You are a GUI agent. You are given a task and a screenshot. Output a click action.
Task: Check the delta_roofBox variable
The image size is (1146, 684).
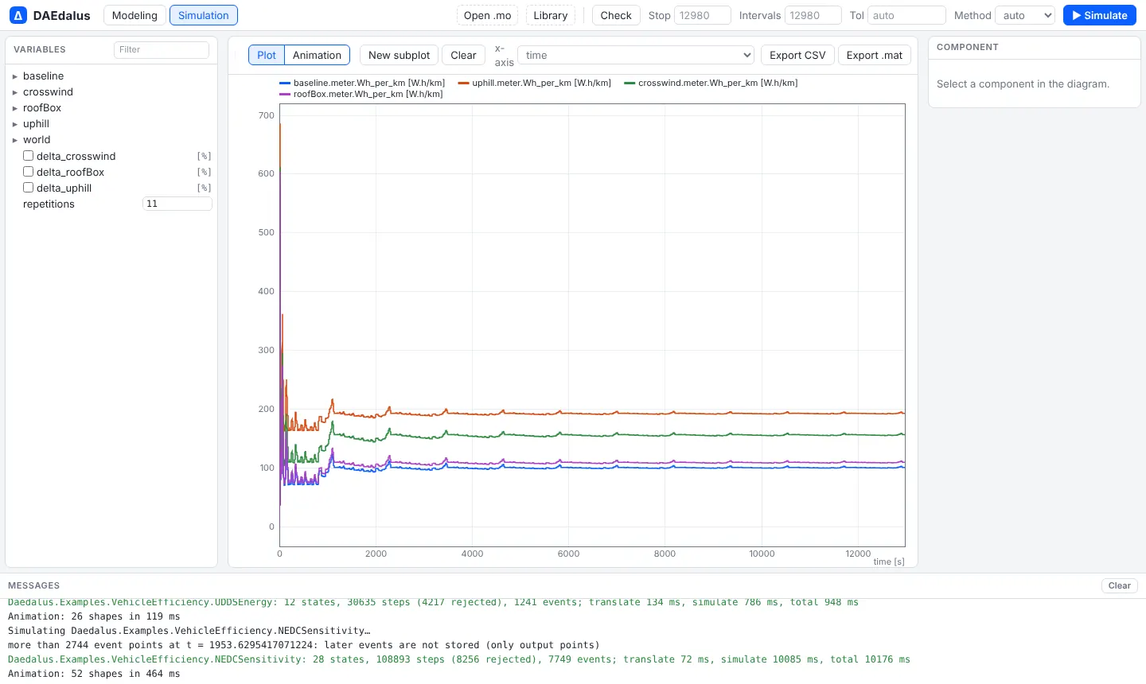(29, 172)
